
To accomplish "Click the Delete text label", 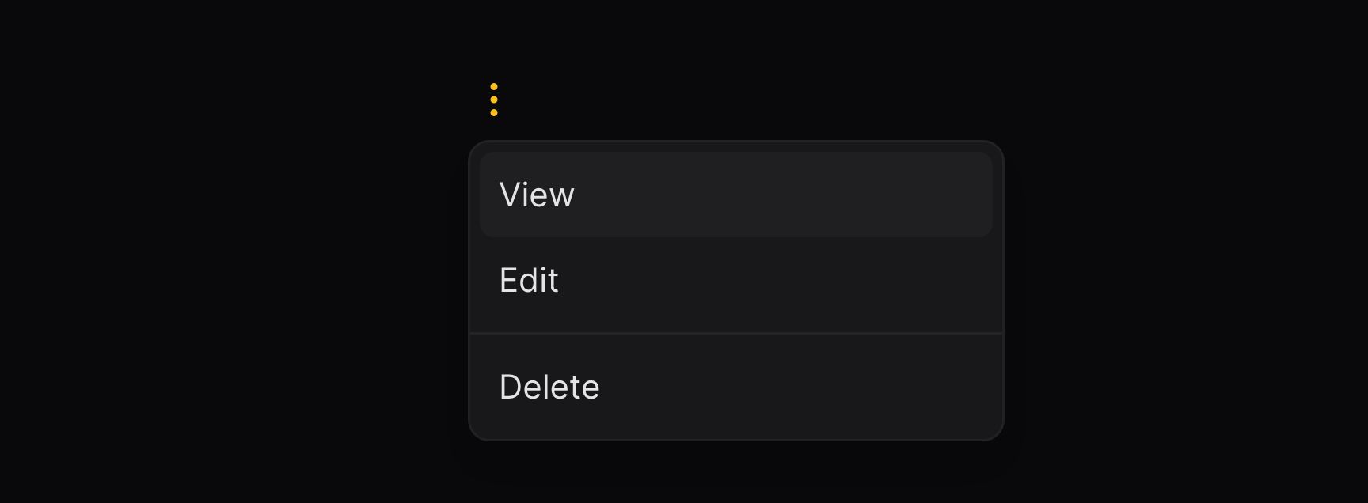I will (549, 387).
